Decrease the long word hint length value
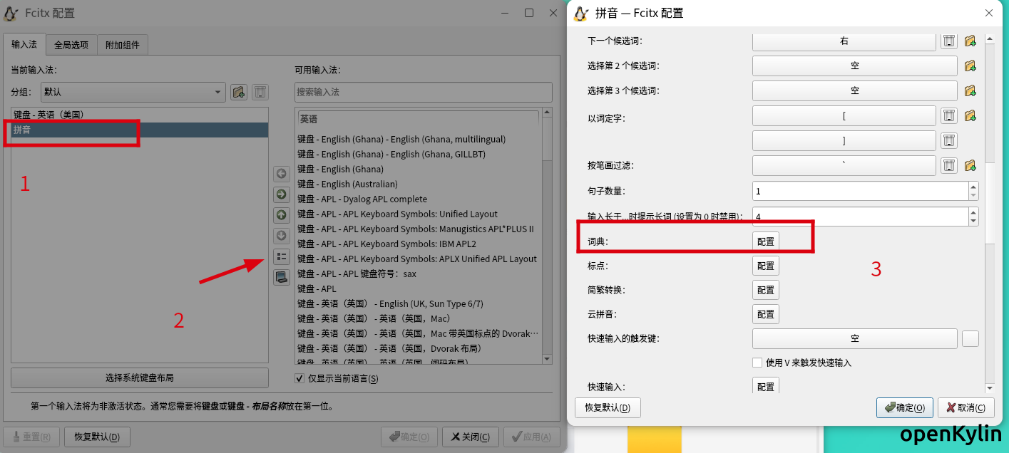 click(973, 221)
